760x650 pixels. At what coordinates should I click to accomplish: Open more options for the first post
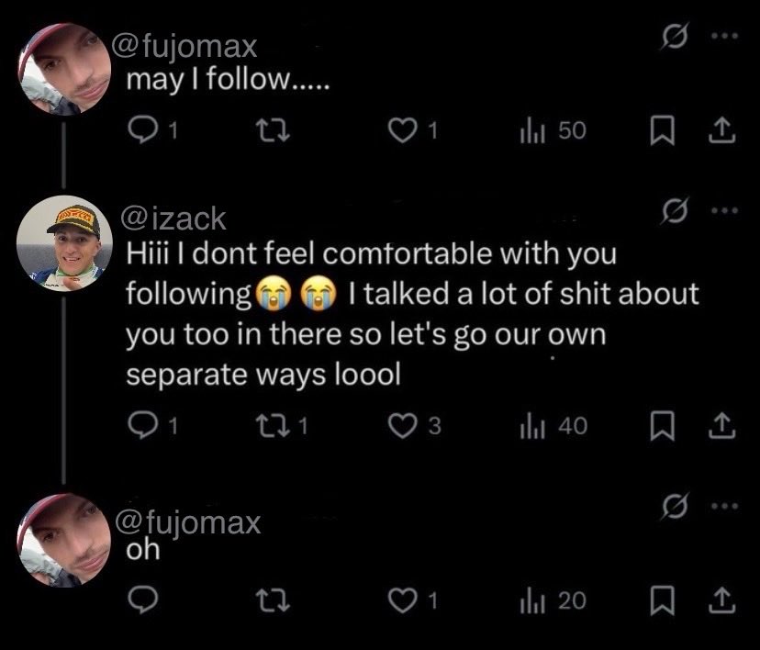(724, 36)
